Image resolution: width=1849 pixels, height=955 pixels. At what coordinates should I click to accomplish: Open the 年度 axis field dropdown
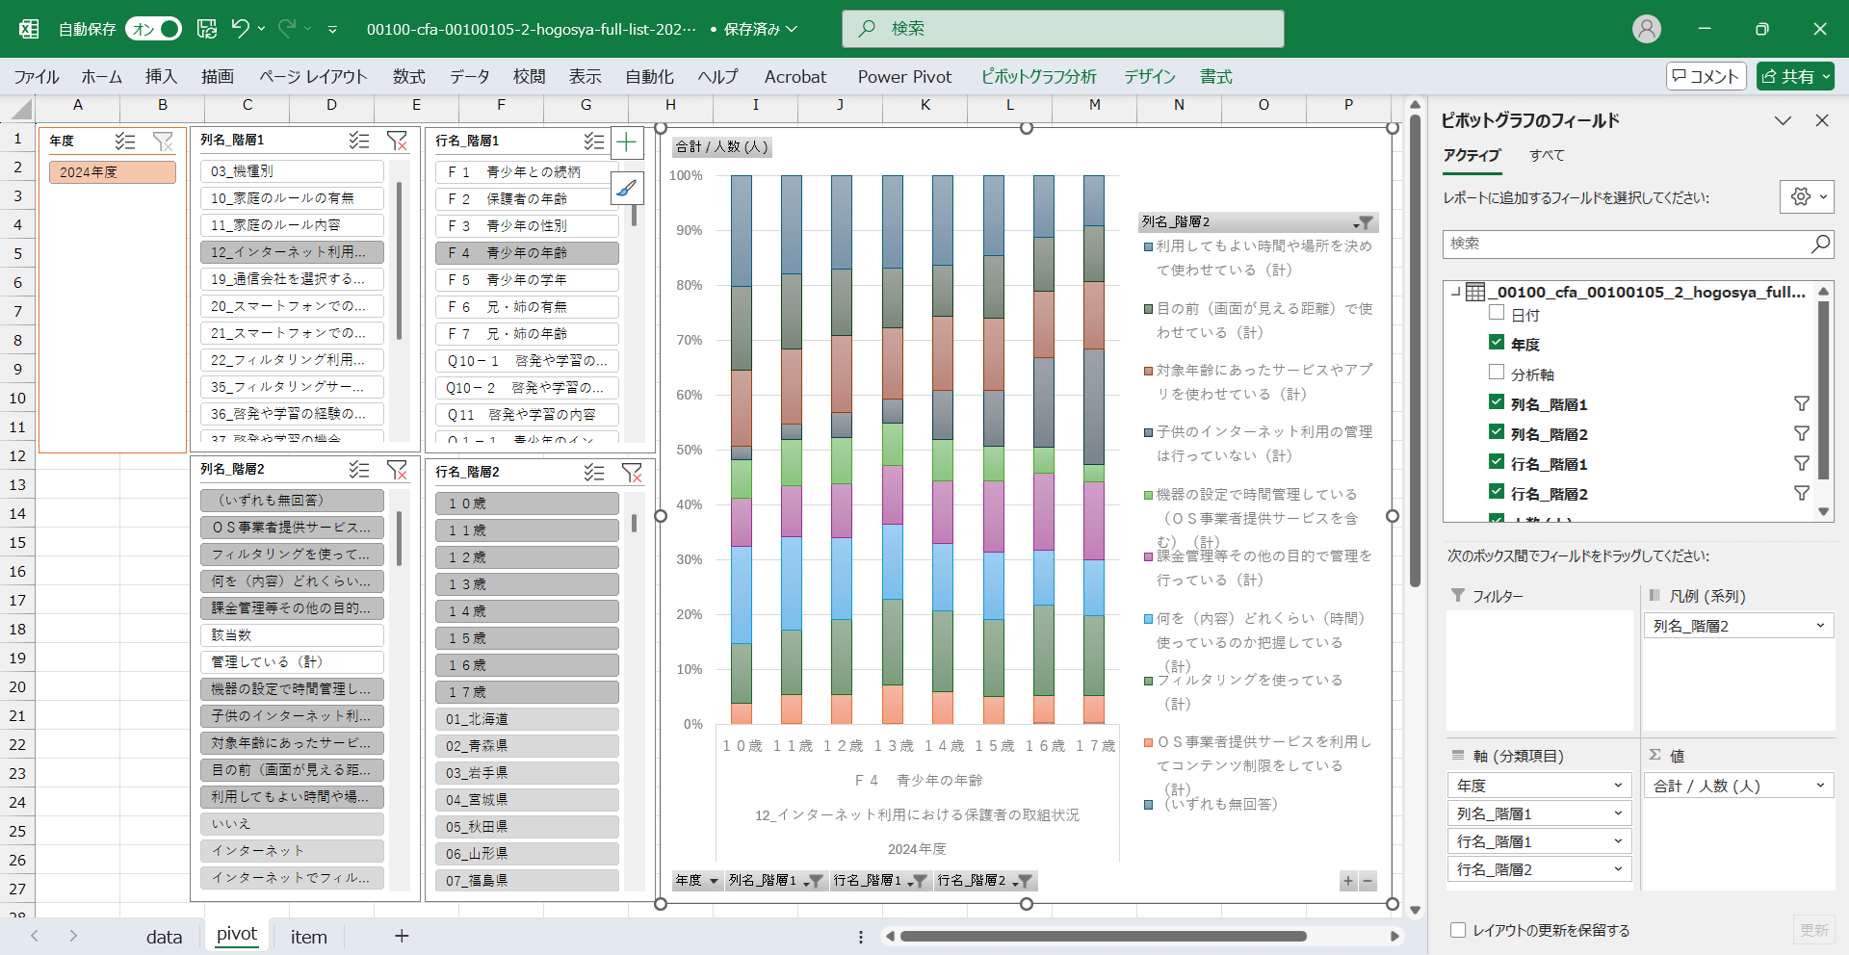tap(1618, 786)
